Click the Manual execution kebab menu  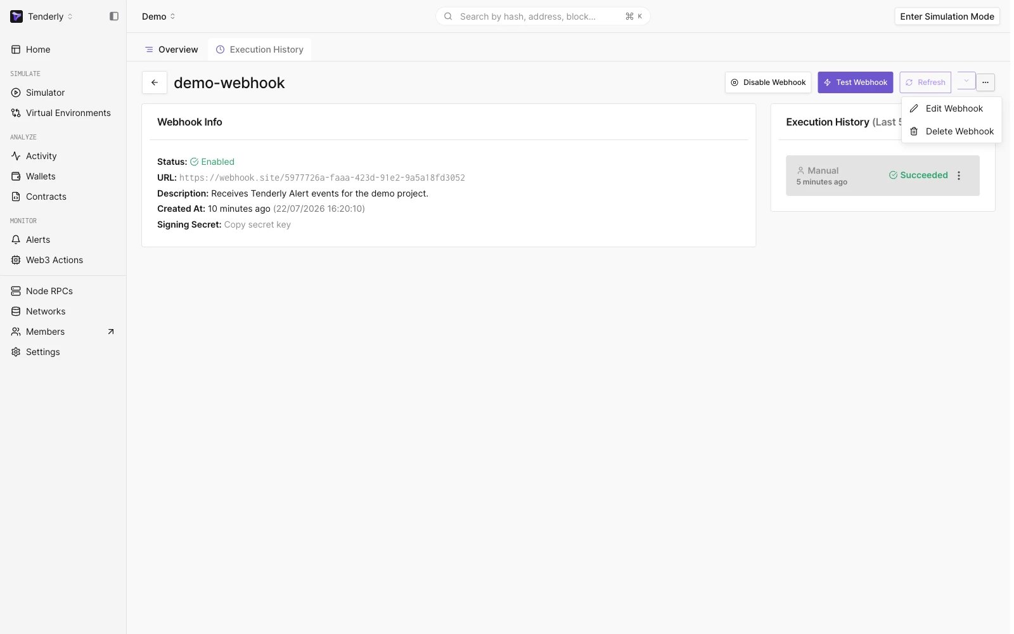coord(959,176)
